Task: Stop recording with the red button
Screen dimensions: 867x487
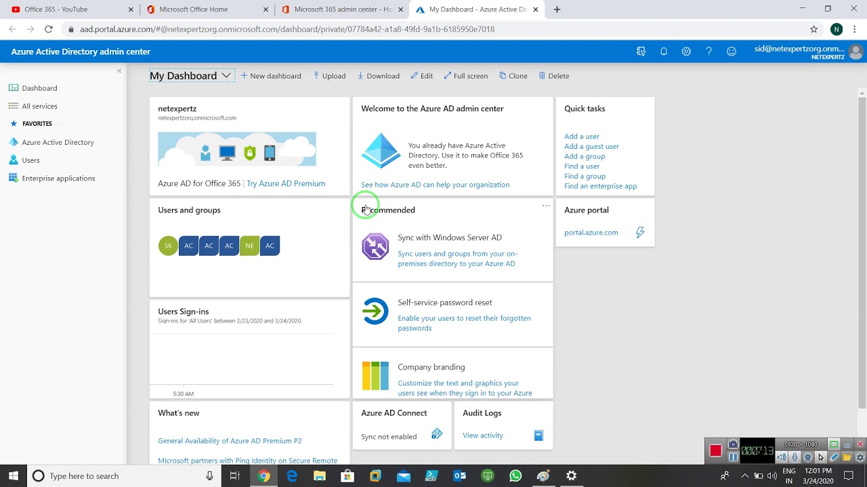Action: click(x=715, y=450)
